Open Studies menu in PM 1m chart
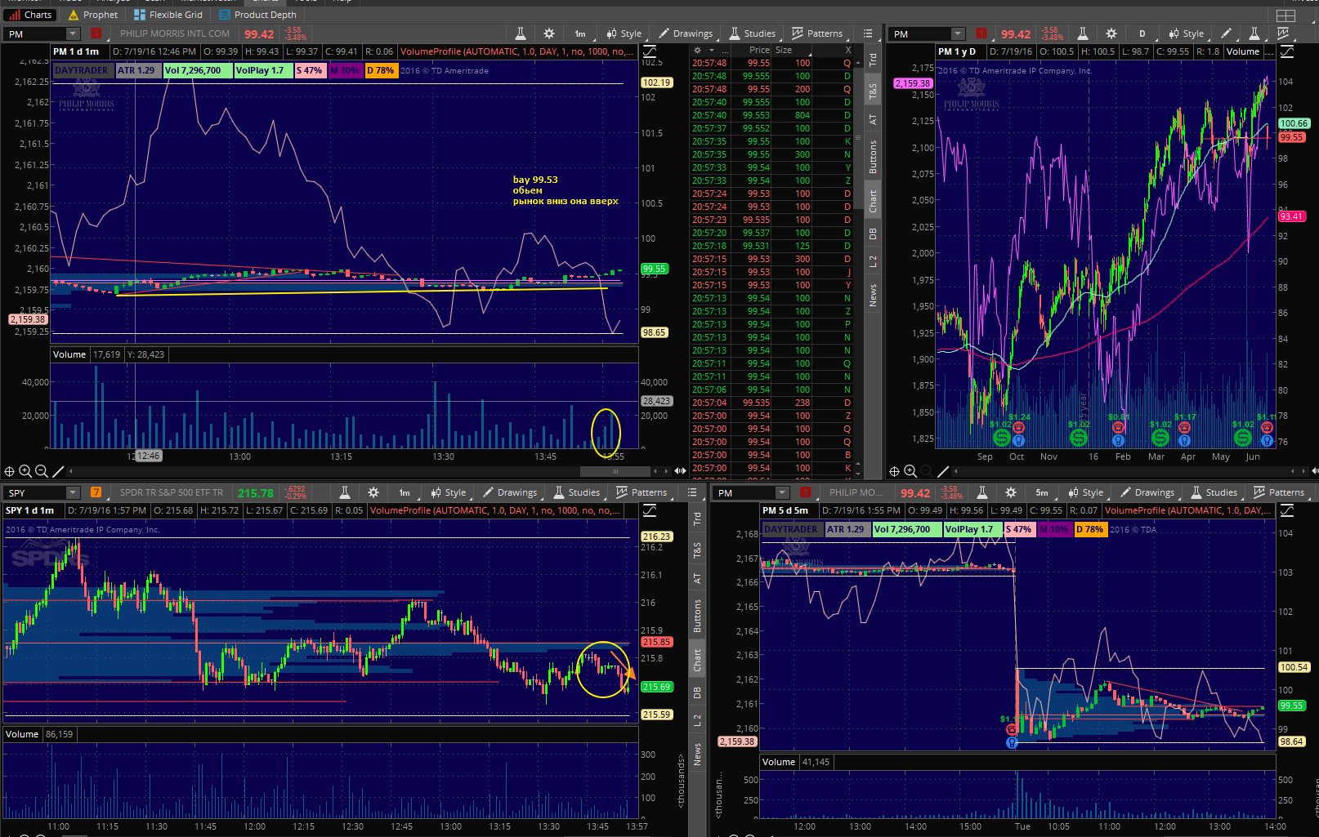Image resolution: width=1319 pixels, height=837 pixels. tap(753, 33)
